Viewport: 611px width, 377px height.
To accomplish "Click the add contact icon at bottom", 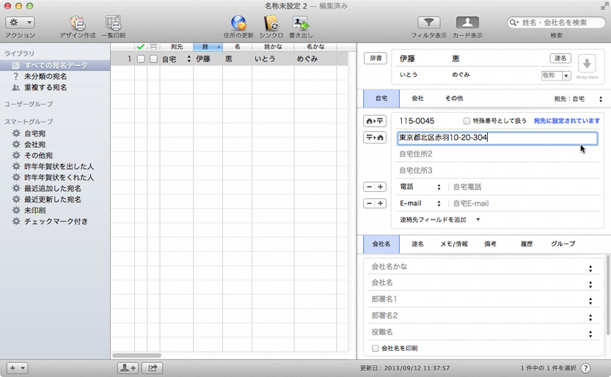I will 127,367.
